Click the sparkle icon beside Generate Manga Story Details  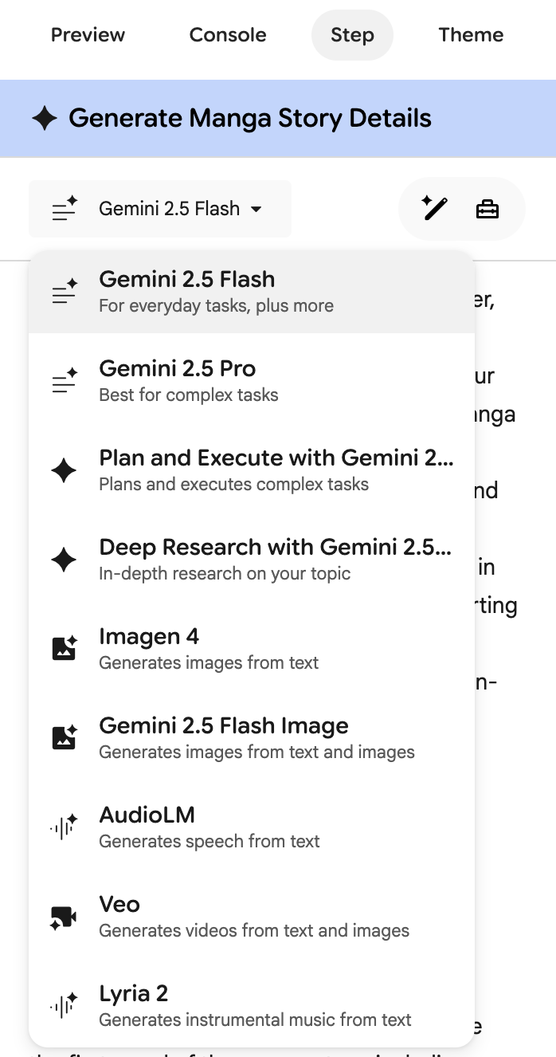coord(45,119)
